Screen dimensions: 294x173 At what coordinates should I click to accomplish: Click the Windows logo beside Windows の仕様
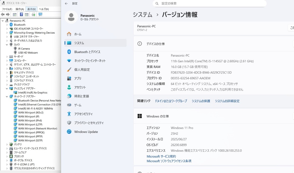[139, 116]
